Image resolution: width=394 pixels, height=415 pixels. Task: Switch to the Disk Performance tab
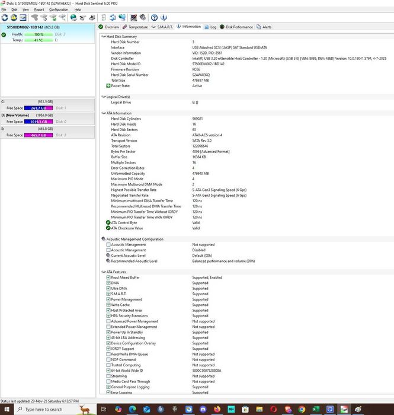pos(236,27)
